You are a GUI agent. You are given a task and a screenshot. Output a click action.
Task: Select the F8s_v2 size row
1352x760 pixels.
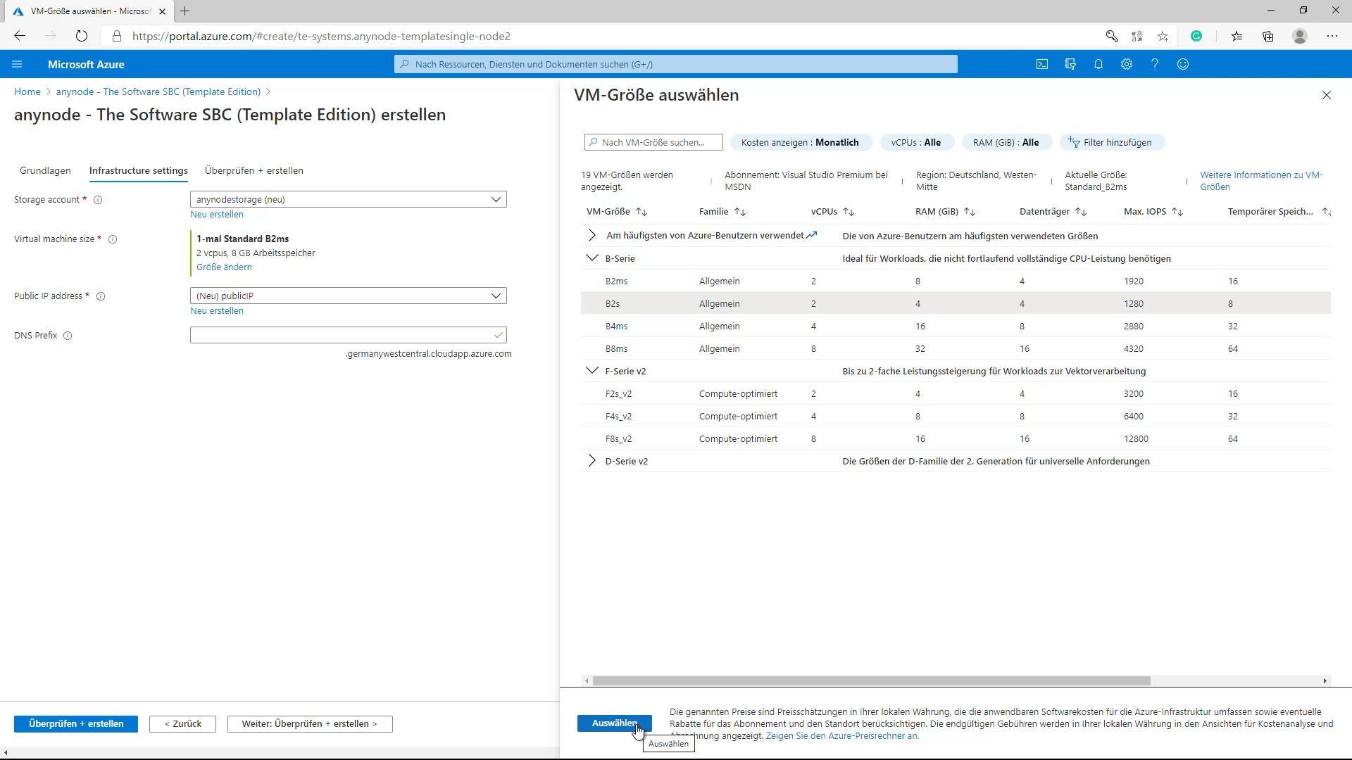point(956,438)
